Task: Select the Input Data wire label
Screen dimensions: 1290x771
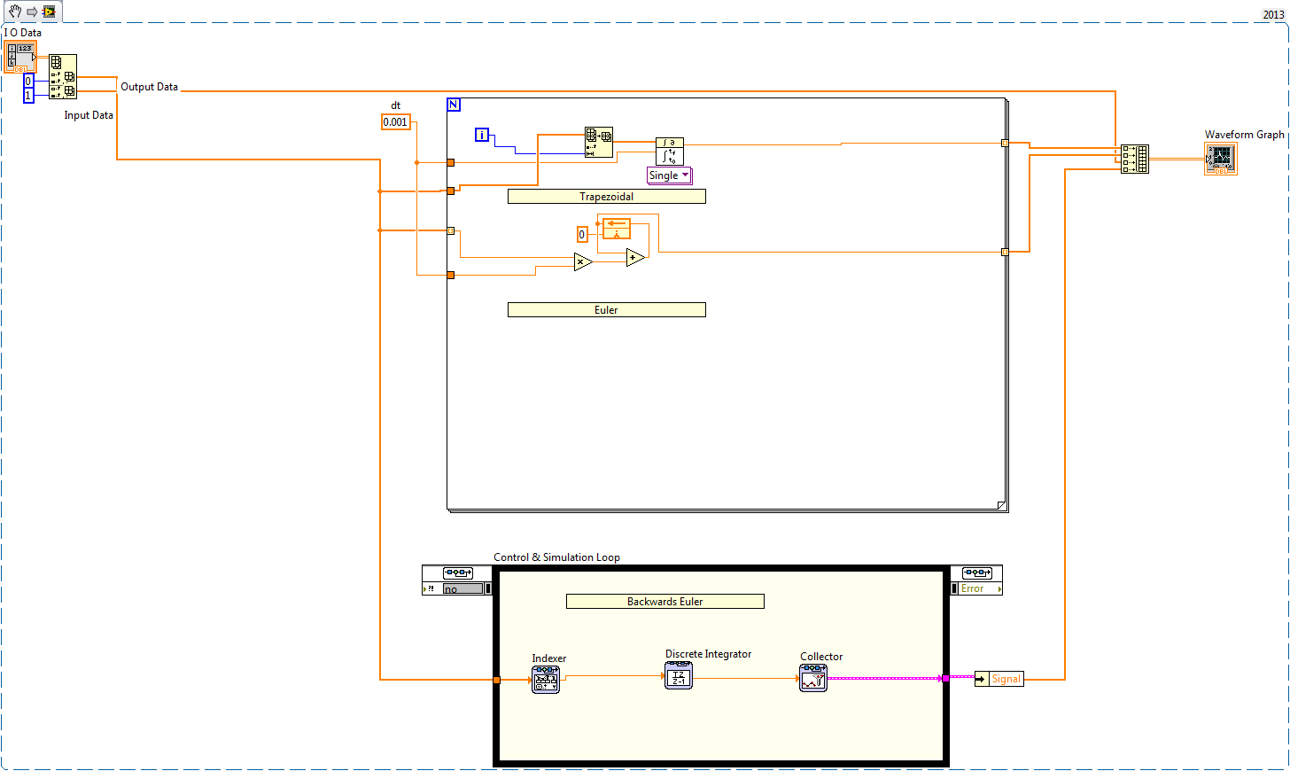Action: pyautogui.click(x=89, y=115)
